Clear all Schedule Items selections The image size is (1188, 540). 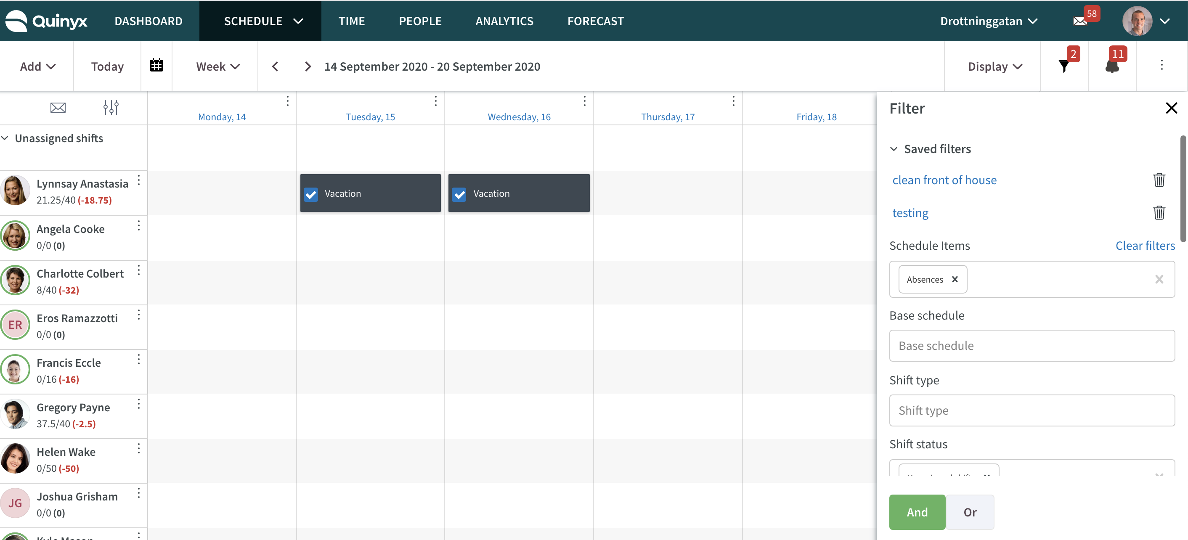1159,279
